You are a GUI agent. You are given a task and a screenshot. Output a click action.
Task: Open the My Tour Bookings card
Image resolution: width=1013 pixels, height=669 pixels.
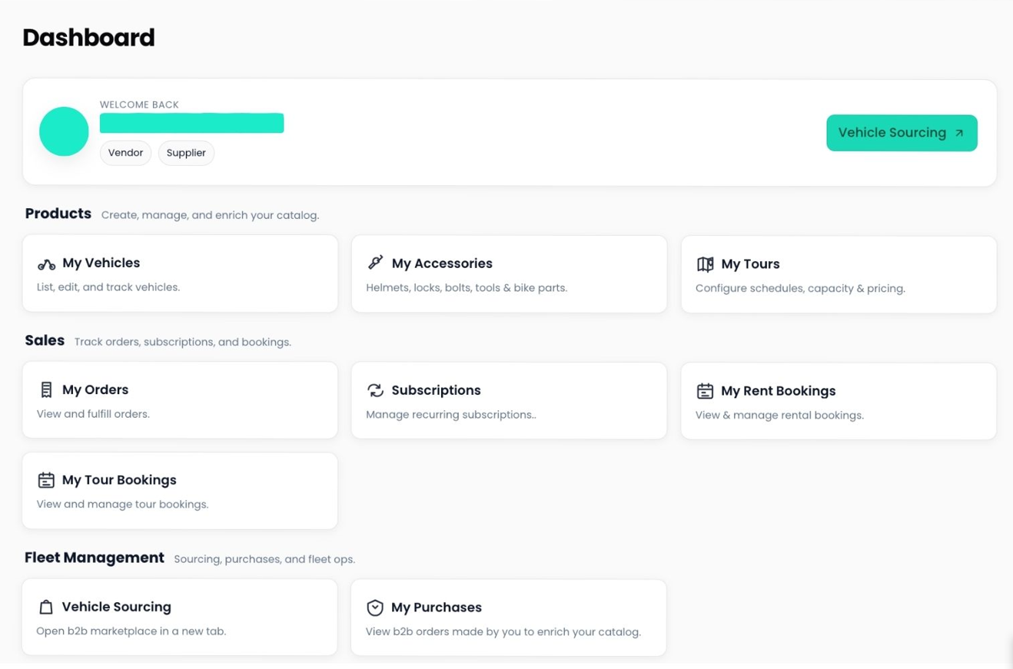[x=180, y=490]
